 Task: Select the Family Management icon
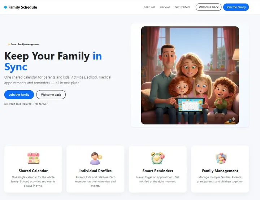[x=220, y=158]
